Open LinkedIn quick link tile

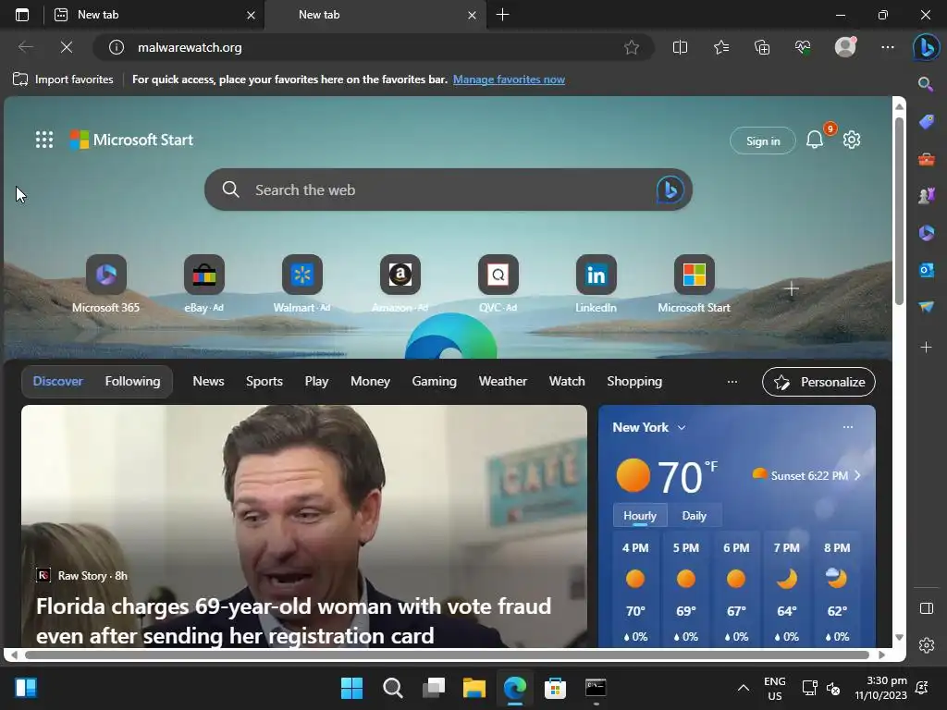coord(596,284)
